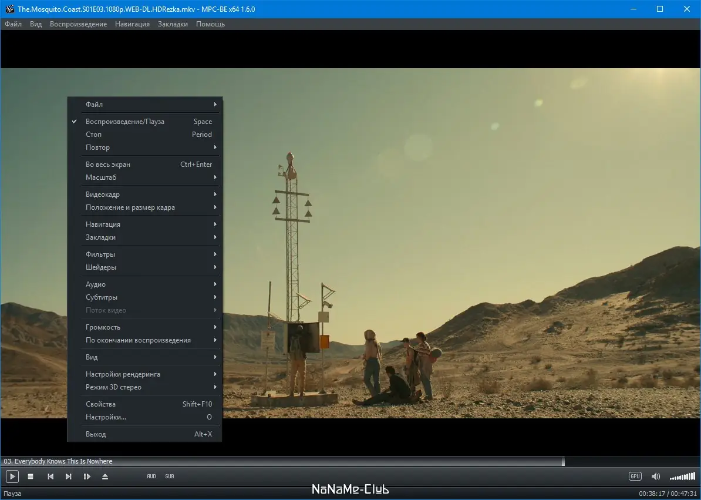Expand the Файл submenu in context menu
This screenshot has width=701, height=500.
pyautogui.click(x=144, y=105)
